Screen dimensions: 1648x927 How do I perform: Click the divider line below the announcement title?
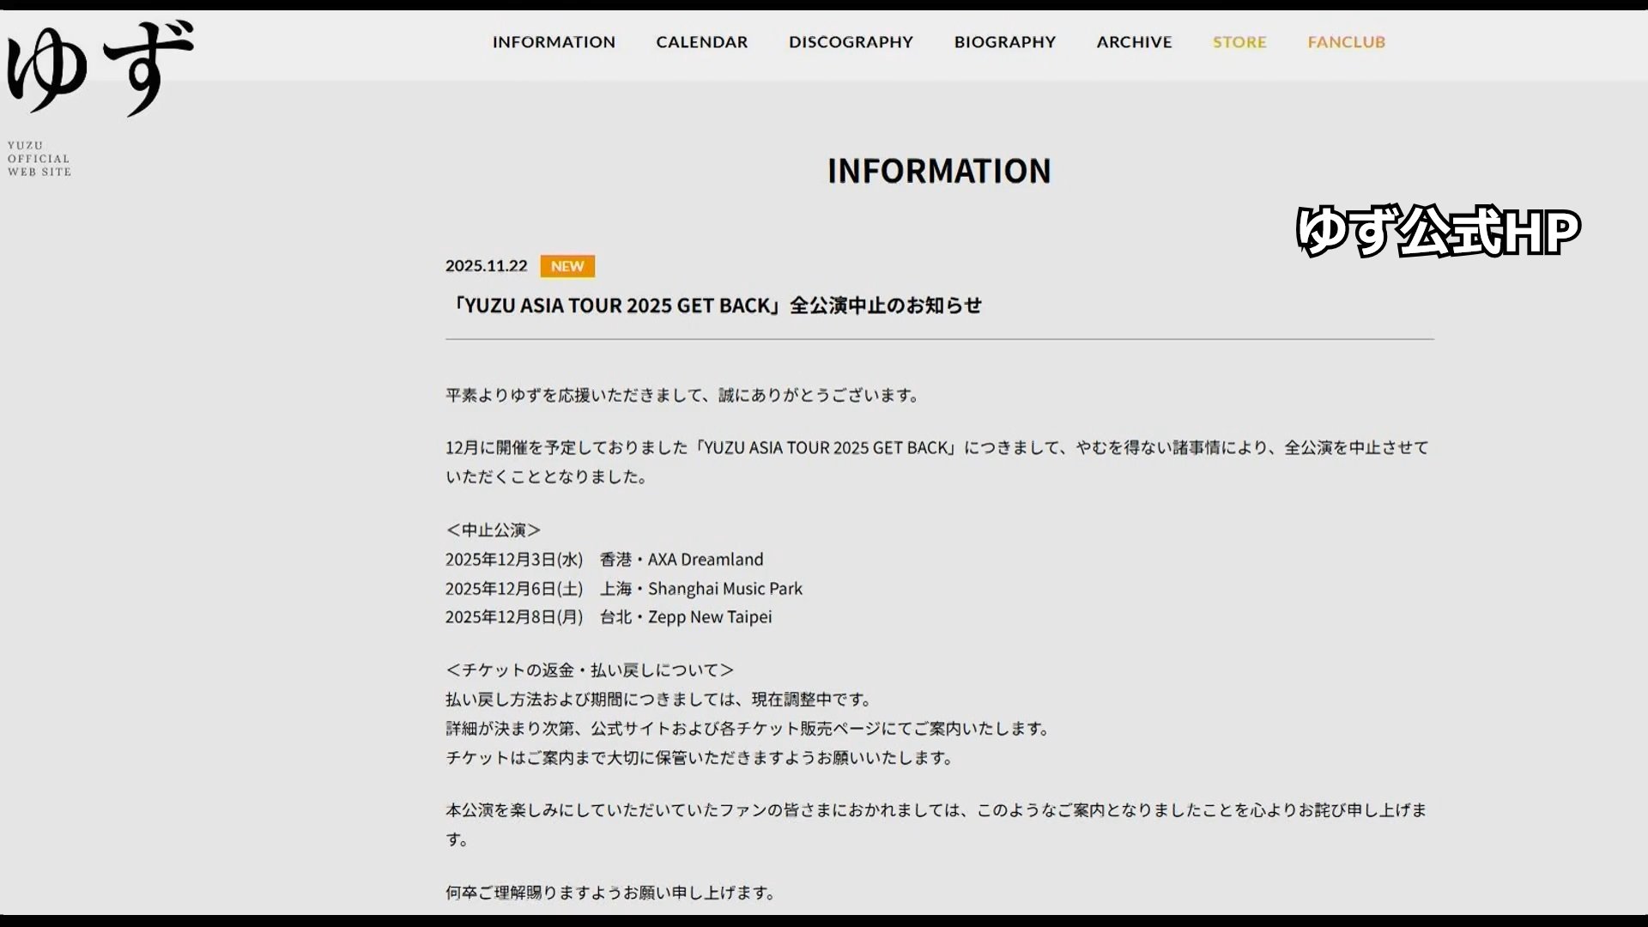pyautogui.click(x=939, y=340)
